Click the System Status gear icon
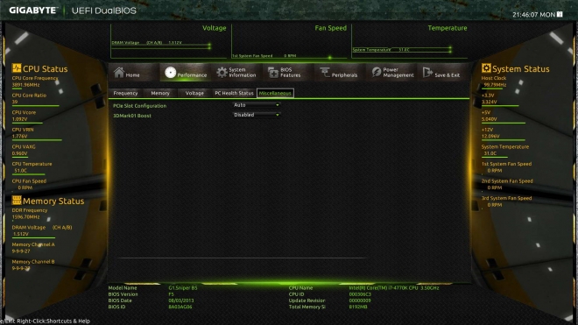578x325 pixels. (486, 67)
